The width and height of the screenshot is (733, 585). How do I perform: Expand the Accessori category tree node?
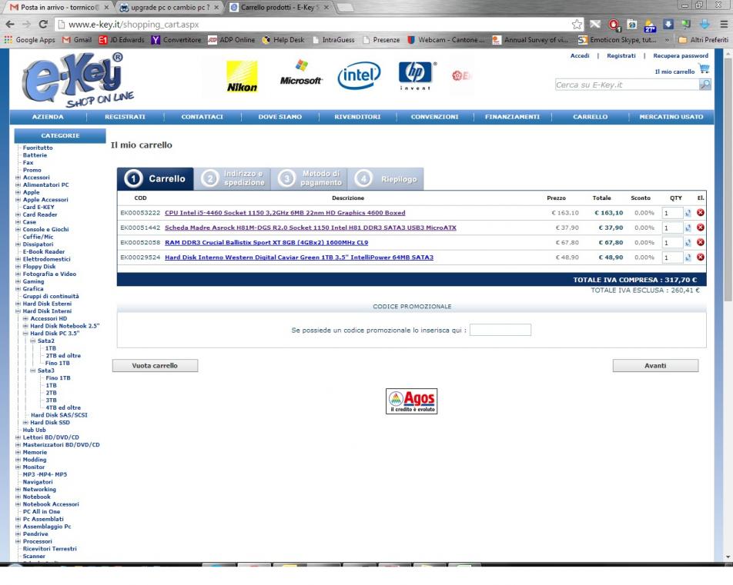[x=16, y=177]
